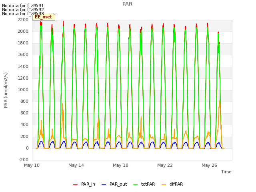
Task: Click the 'No data for f_zPAR2' message
Action: pyautogui.click(x=23, y=10)
